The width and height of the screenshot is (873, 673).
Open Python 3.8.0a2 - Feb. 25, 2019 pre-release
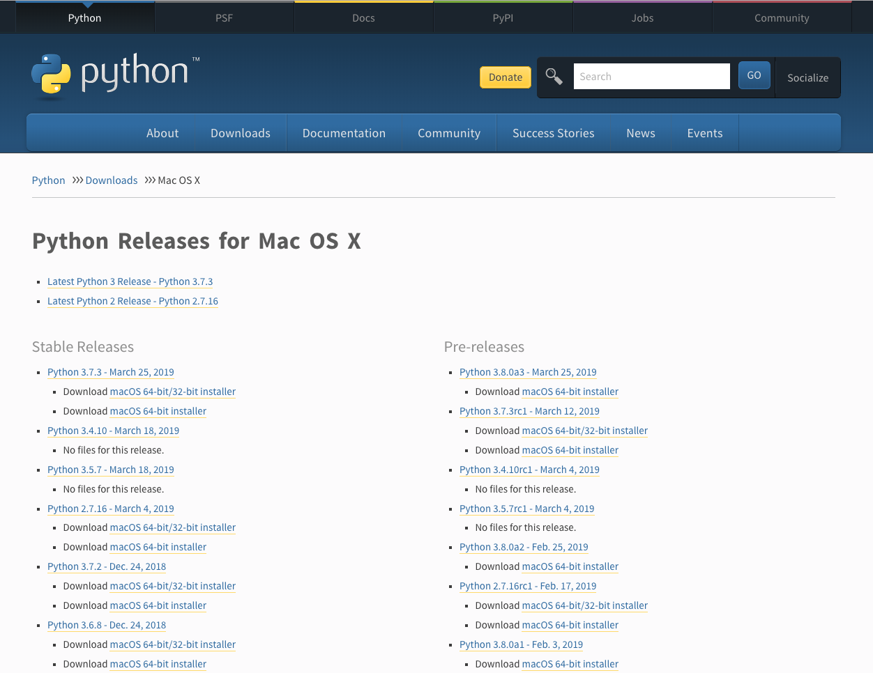tap(524, 547)
